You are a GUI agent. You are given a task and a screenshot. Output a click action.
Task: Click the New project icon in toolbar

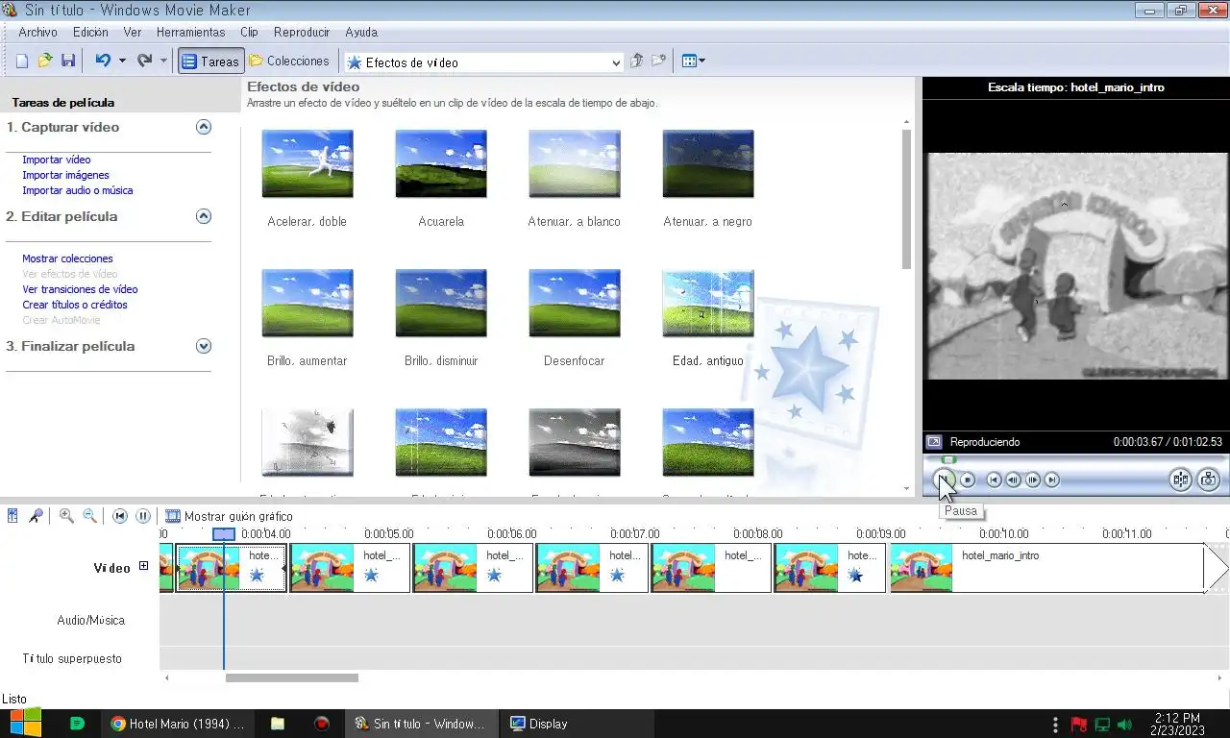[22, 61]
